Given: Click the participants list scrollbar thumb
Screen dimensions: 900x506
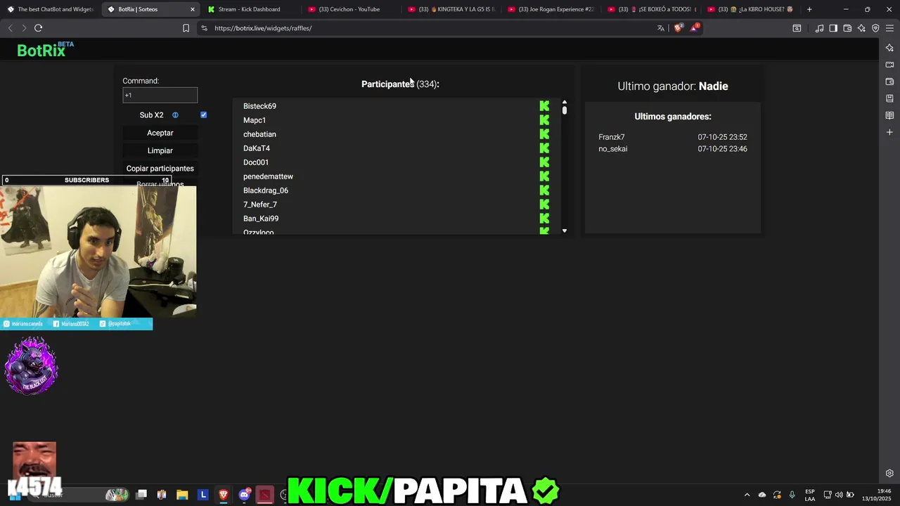Looking at the screenshot, I should tap(564, 110).
